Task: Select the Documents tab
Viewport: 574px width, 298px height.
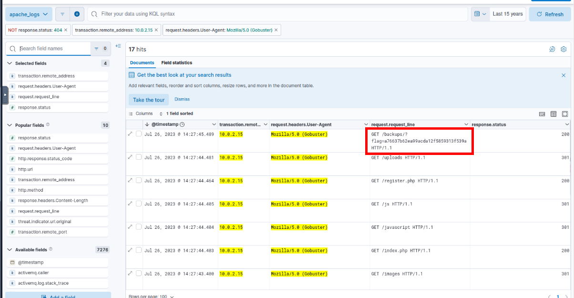Action: (x=142, y=62)
